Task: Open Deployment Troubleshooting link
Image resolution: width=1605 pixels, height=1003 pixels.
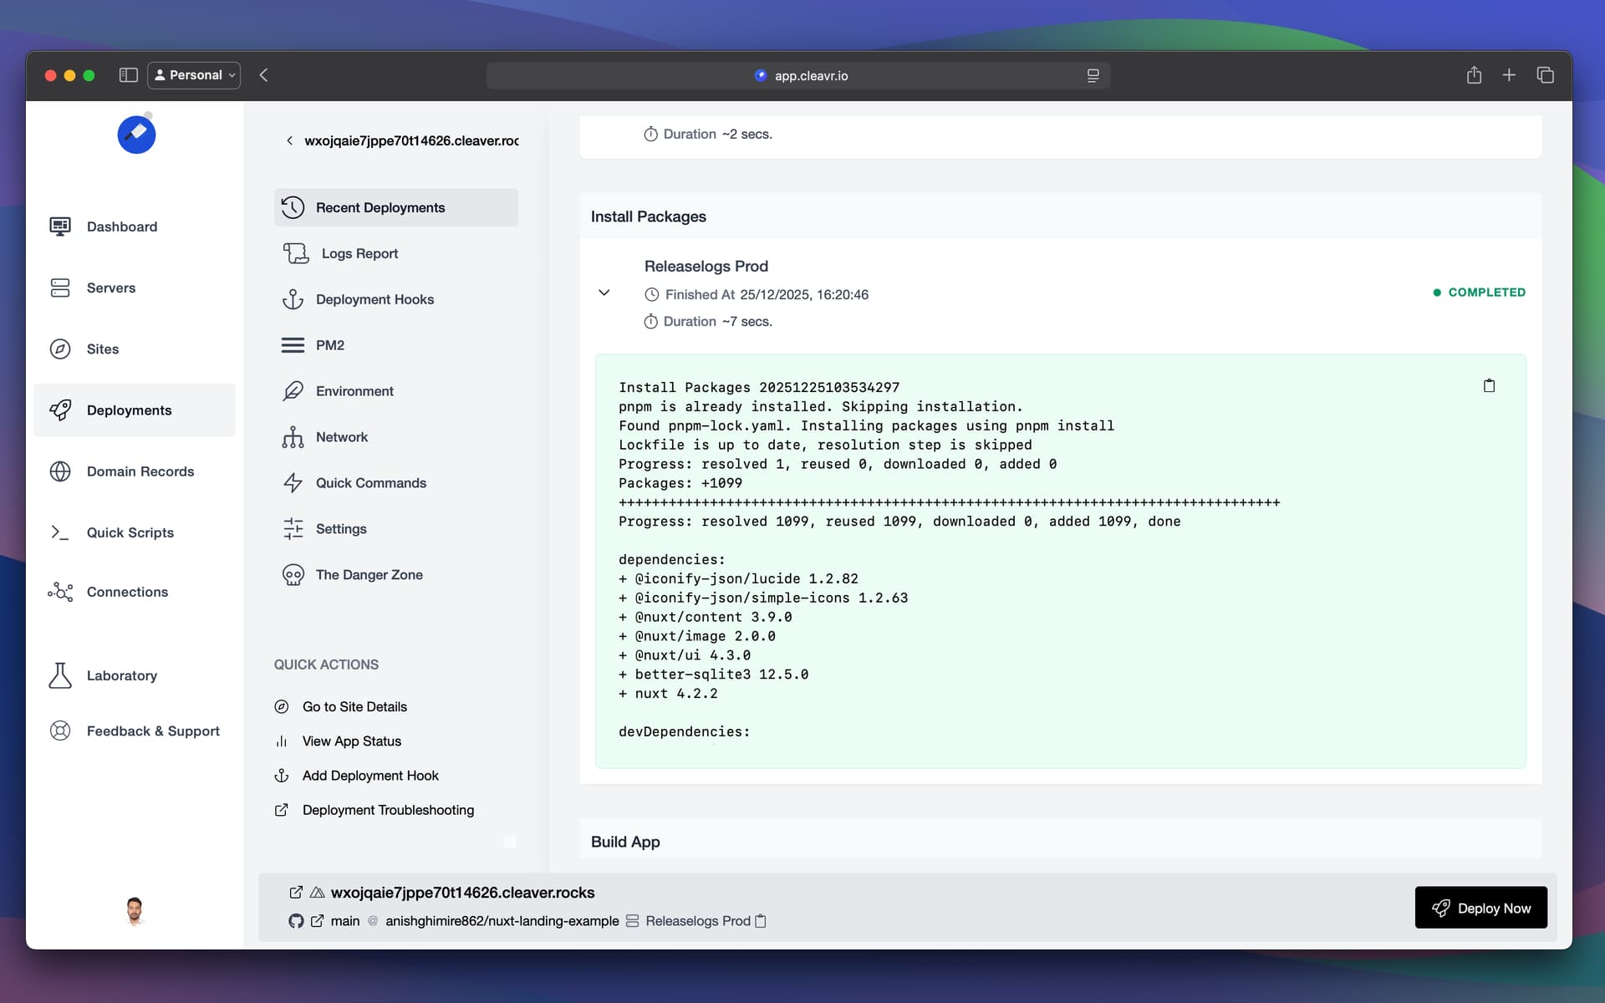Action: click(388, 810)
